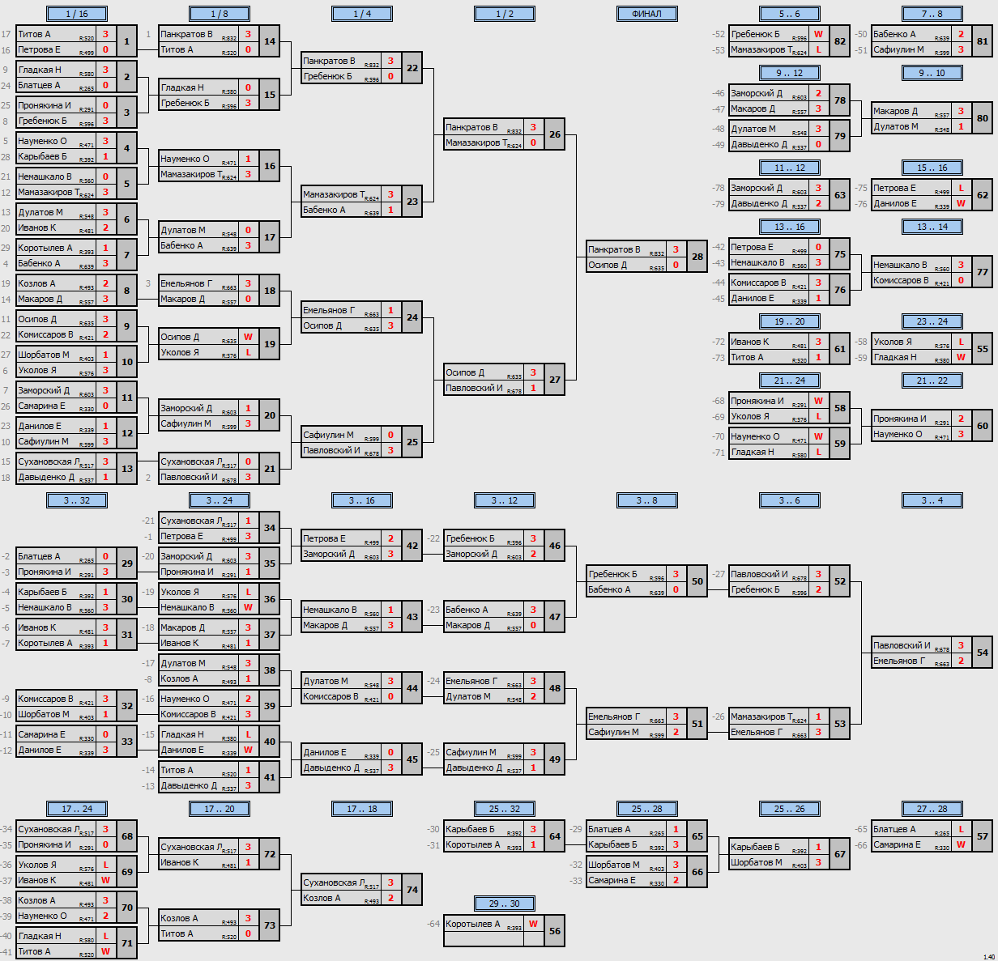The width and height of the screenshot is (998, 961).
Task: Click the "21 .. 22" placement header
Action: click(x=932, y=381)
